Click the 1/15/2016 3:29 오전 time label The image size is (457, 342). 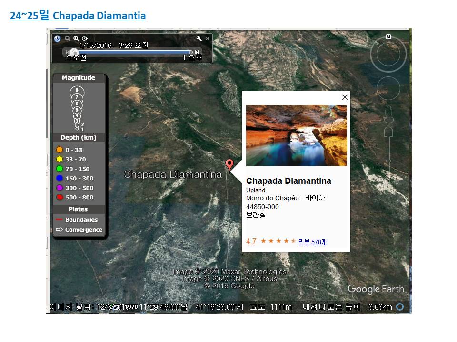pyautogui.click(x=114, y=46)
